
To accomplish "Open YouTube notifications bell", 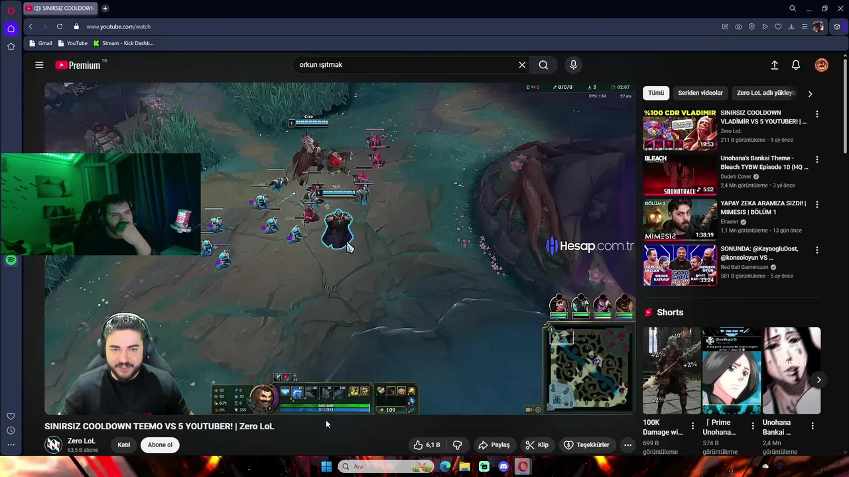I will (x=796, y=65).
